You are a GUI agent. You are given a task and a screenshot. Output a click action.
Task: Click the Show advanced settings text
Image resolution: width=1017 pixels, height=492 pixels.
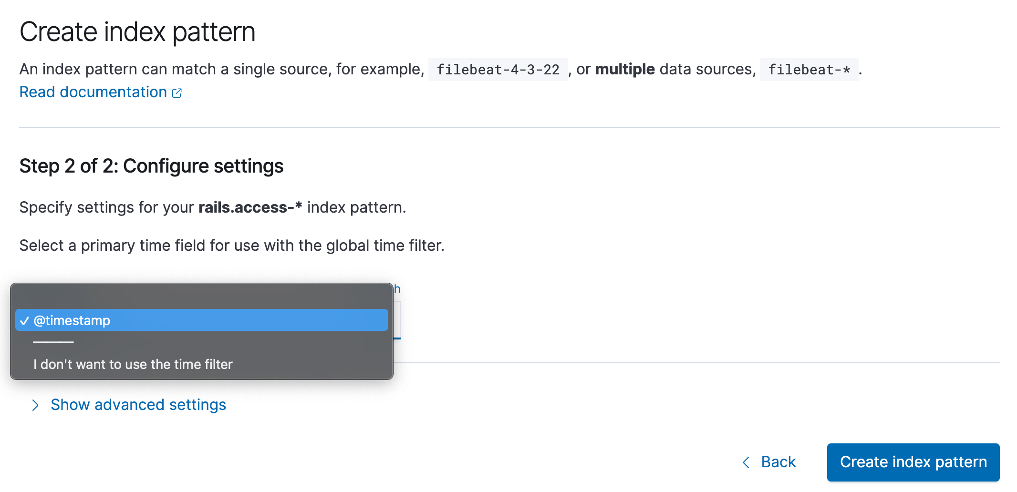click(x=138, y=405)
